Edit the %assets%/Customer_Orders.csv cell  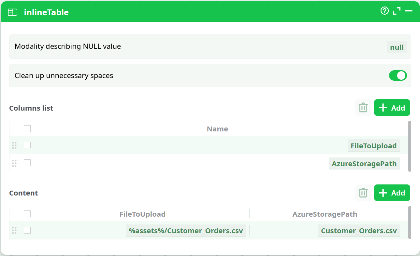[186, 231]
